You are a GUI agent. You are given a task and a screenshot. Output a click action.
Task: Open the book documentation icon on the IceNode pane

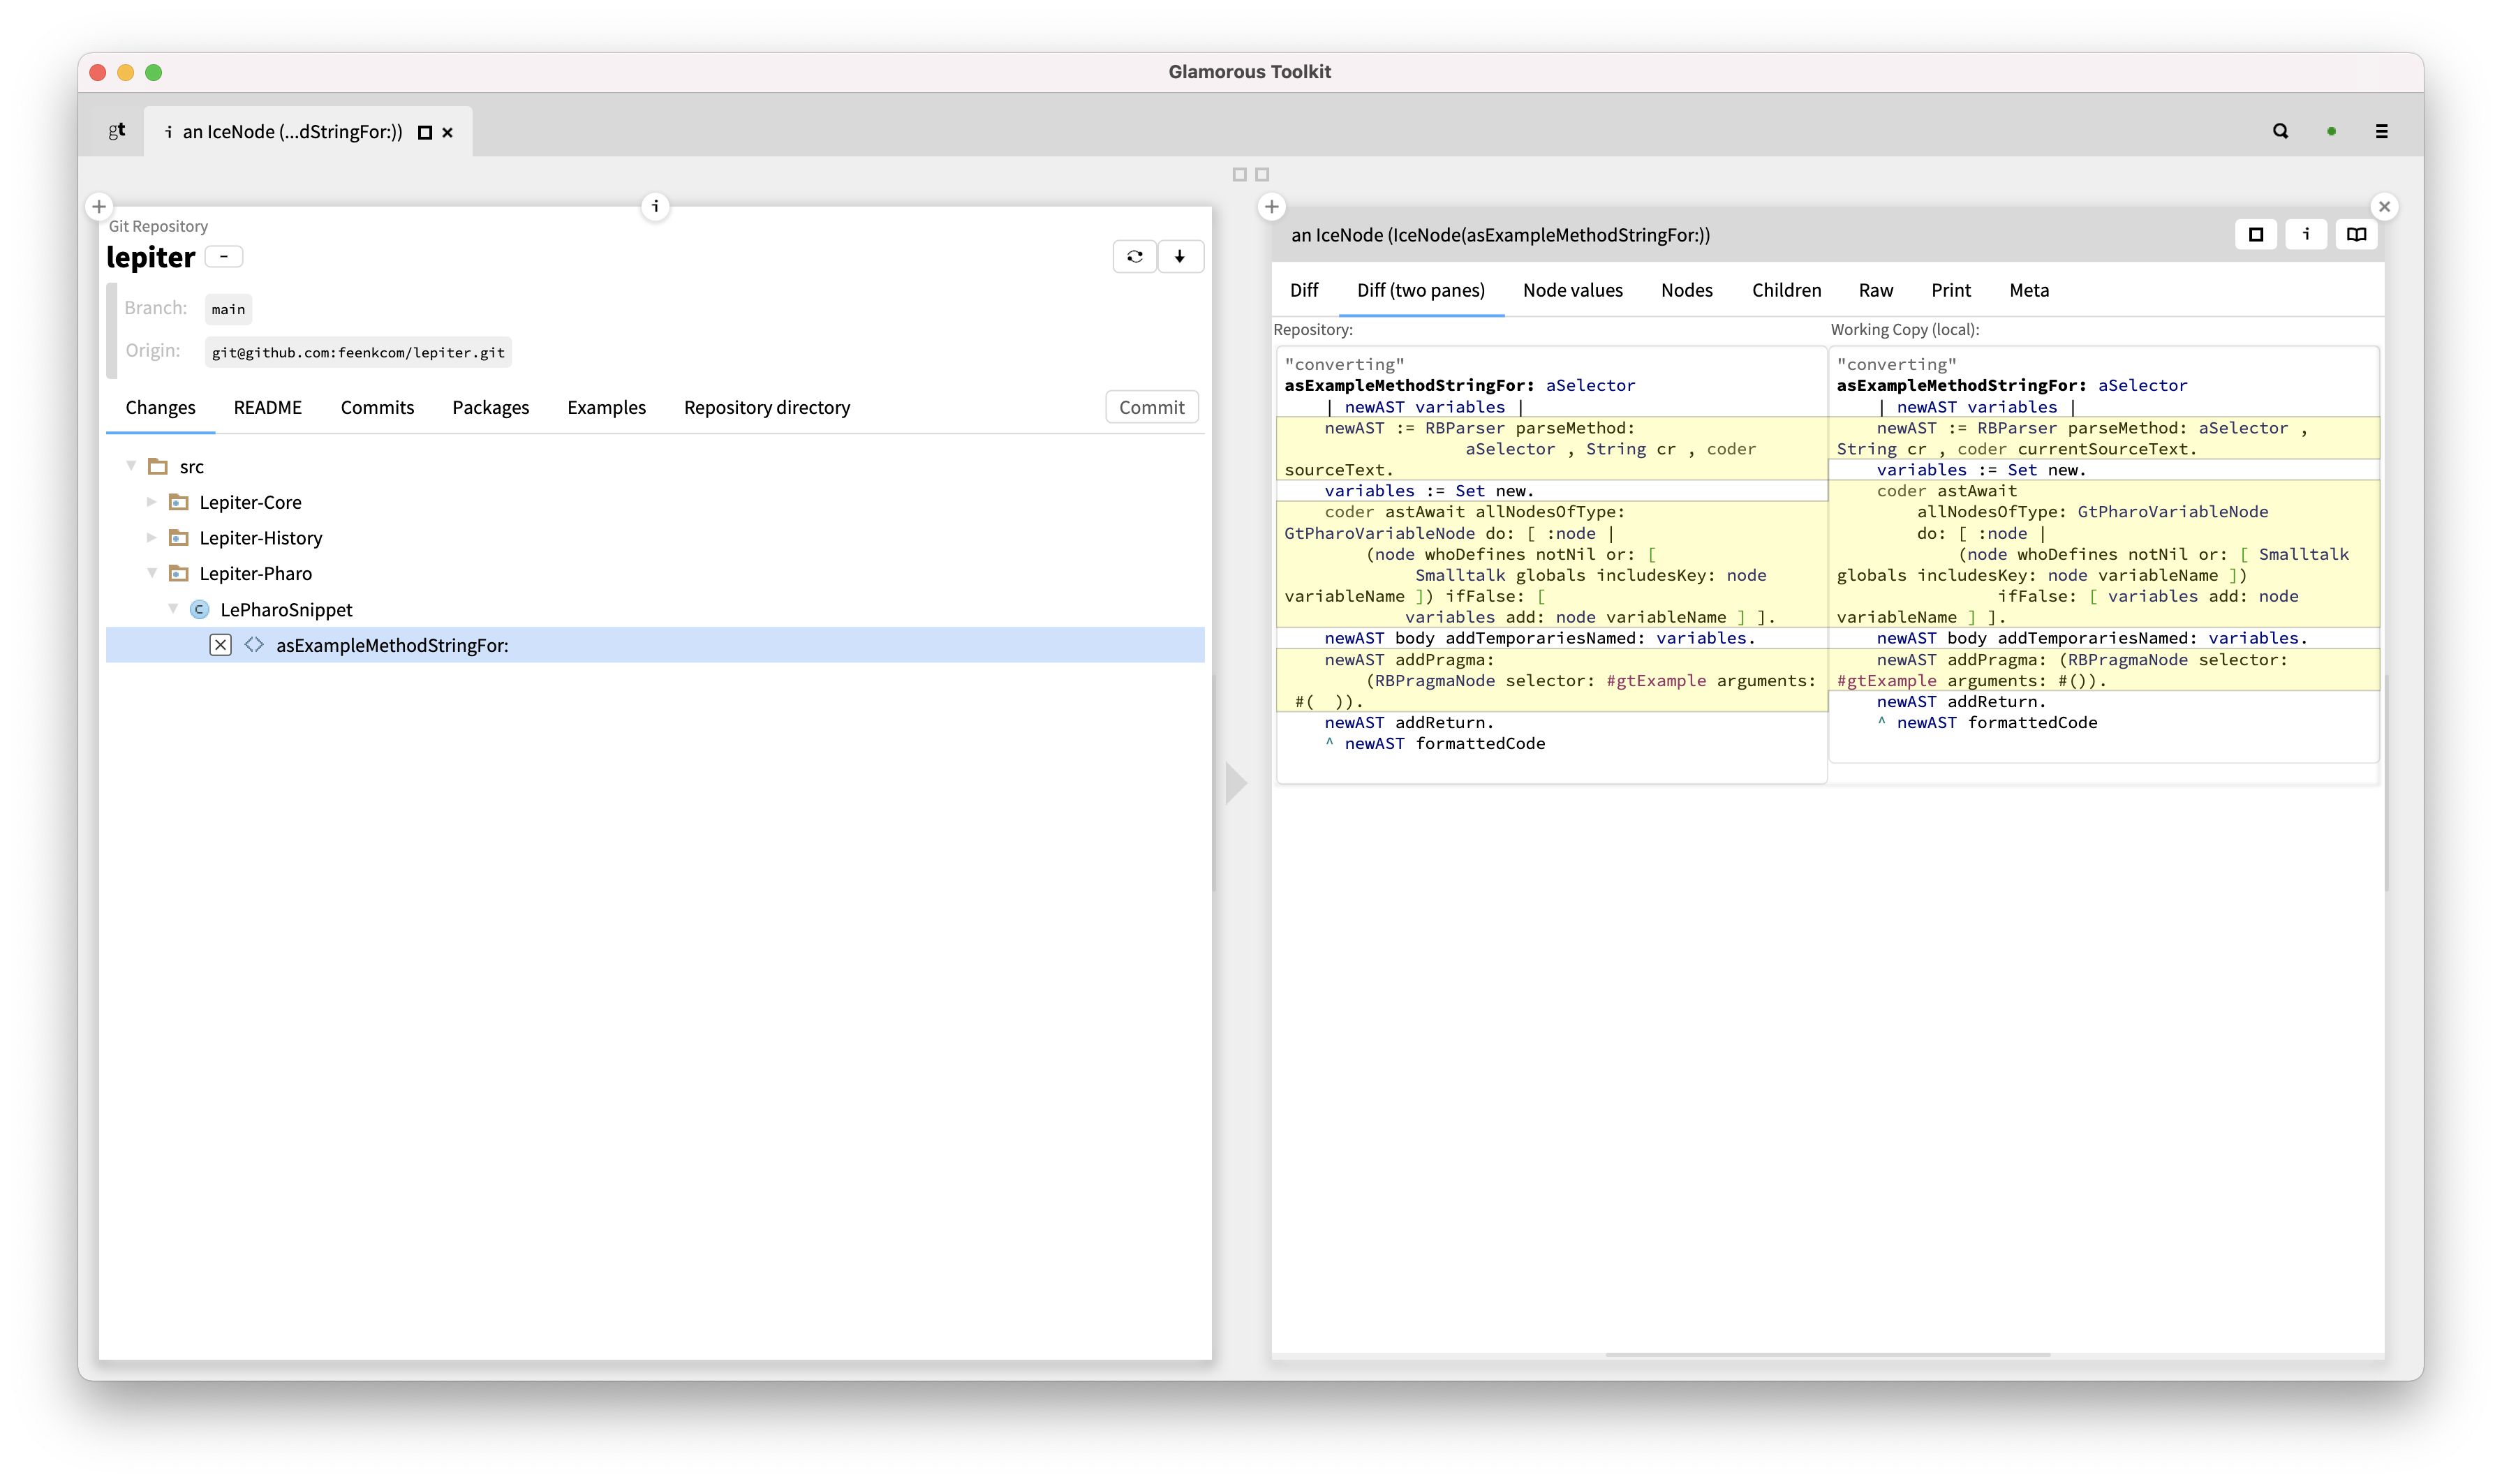point(2357,234)
